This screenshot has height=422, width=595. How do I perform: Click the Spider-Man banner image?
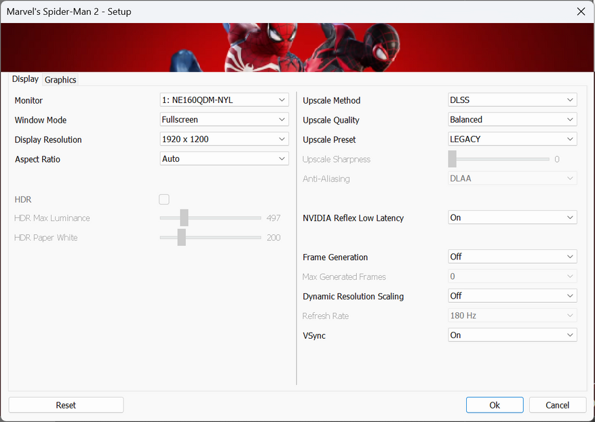297,47
